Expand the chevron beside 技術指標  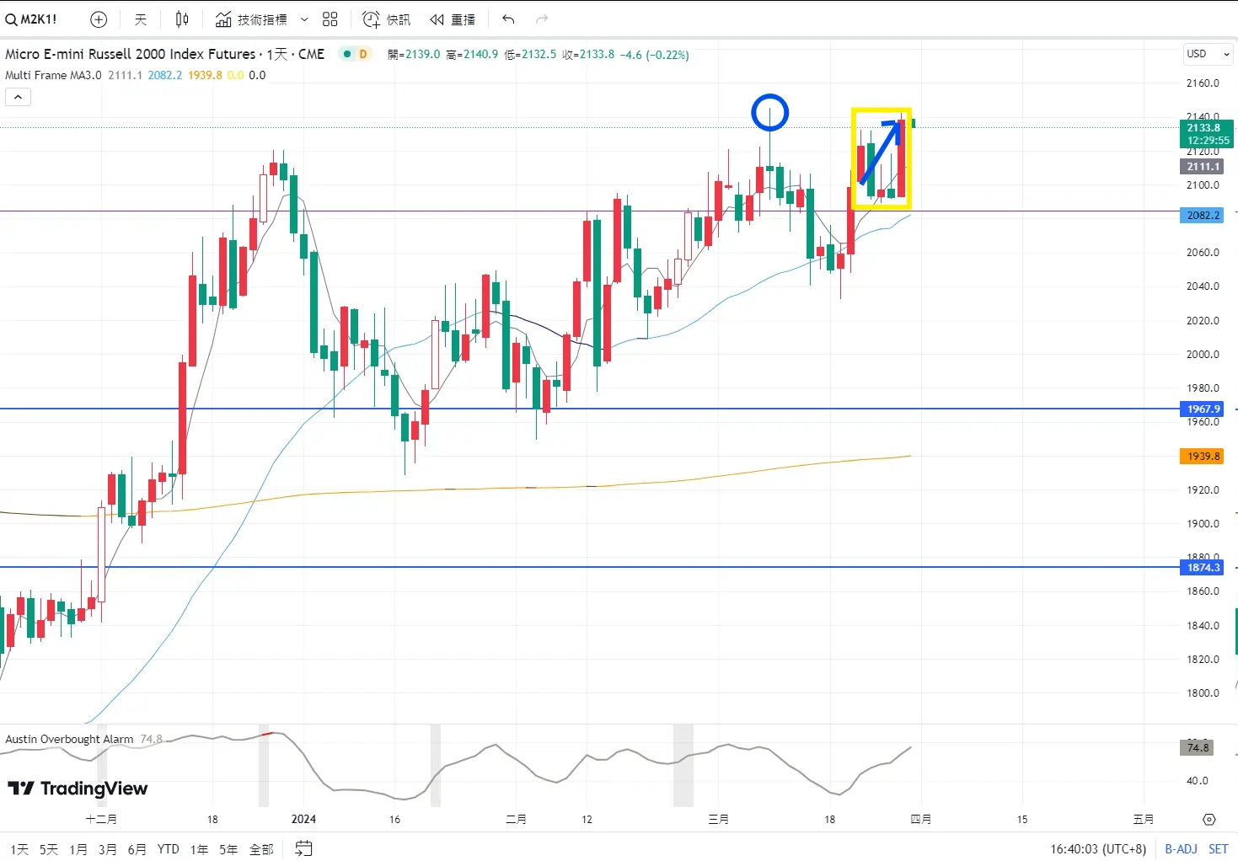pyautogui.click(x=304, y=19)
